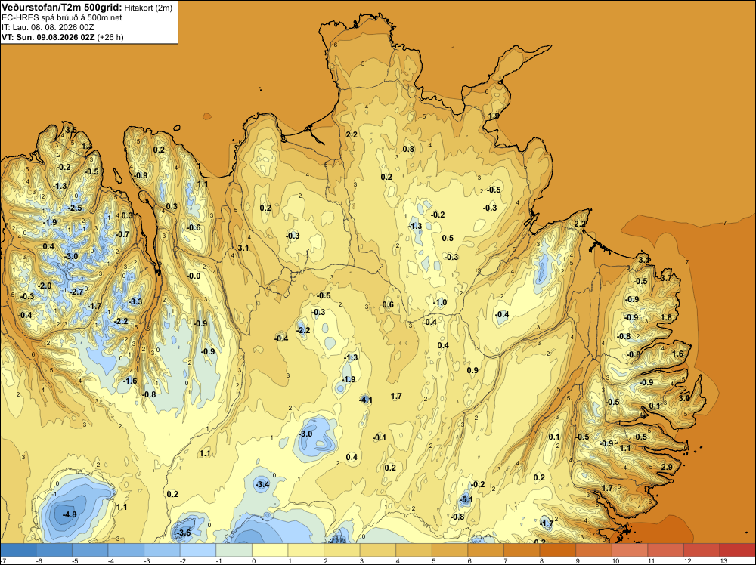Click the legend scale label '13'

[x=723, y=560]
